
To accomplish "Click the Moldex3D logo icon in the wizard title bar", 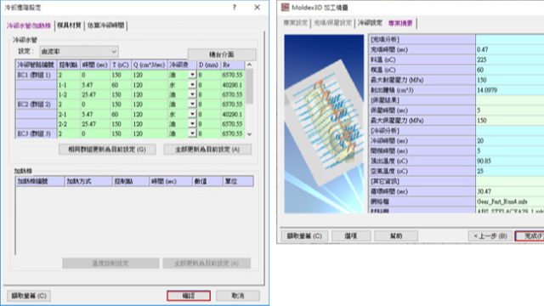I will [286, 8].
